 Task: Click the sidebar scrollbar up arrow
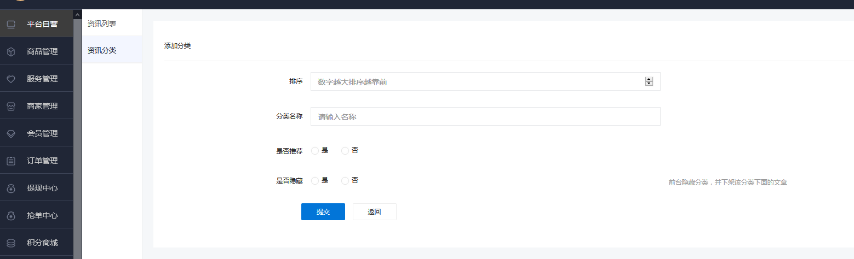[78, 14]
